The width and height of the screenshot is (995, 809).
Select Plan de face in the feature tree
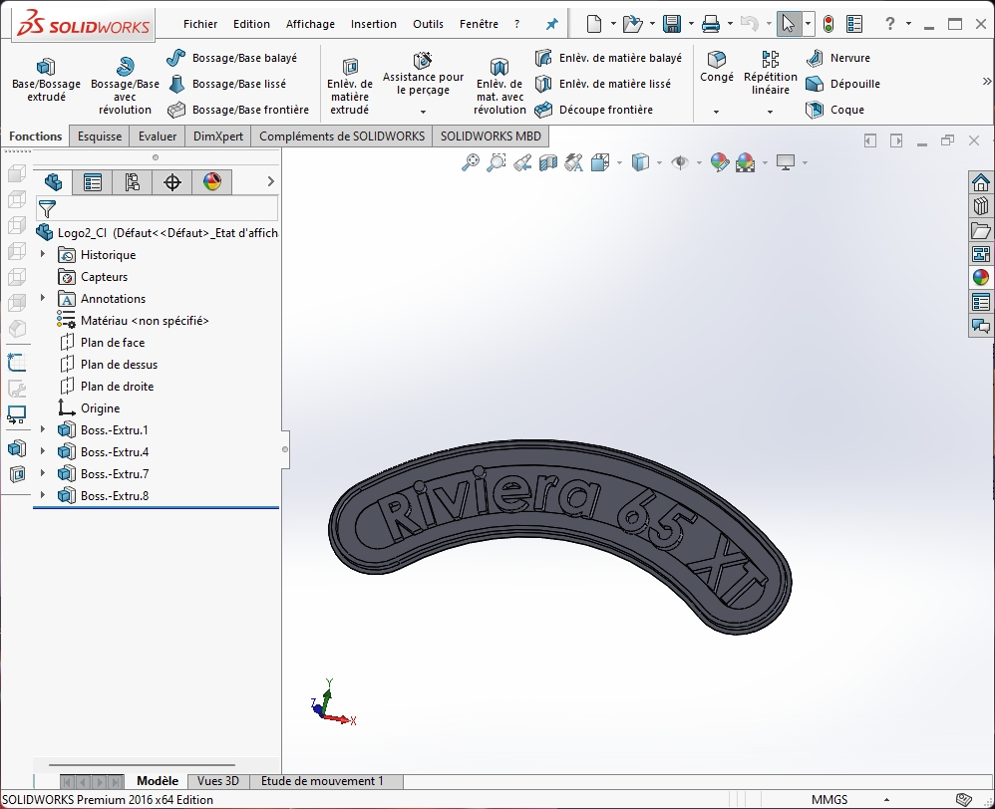112,343
